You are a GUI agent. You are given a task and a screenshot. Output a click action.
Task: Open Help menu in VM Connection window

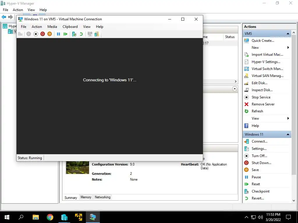[100, 27]
